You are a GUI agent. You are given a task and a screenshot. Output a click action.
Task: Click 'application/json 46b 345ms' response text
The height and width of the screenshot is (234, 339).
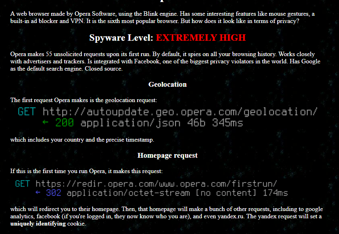162,123
